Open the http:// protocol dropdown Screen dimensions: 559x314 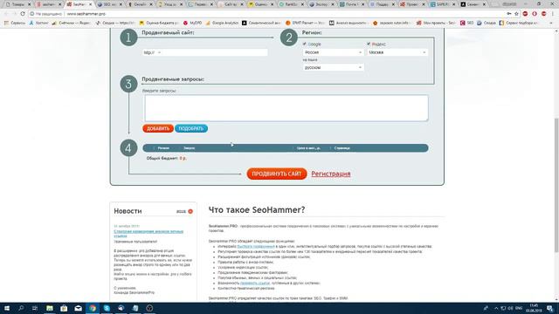click(152, 52)
